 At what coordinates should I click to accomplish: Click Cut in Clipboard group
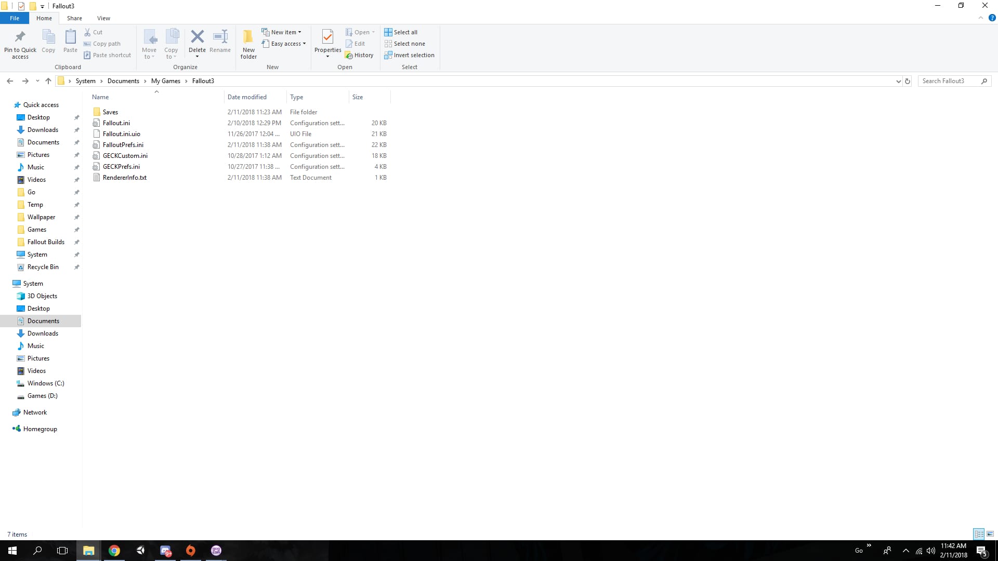tap(94, 32)
